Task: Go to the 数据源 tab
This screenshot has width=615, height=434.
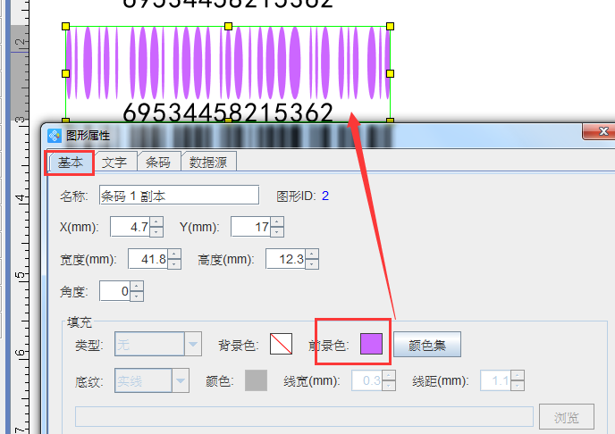Action: pos(208,162)
